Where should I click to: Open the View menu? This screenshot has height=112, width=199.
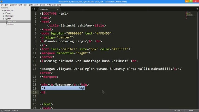coord(25,5)
